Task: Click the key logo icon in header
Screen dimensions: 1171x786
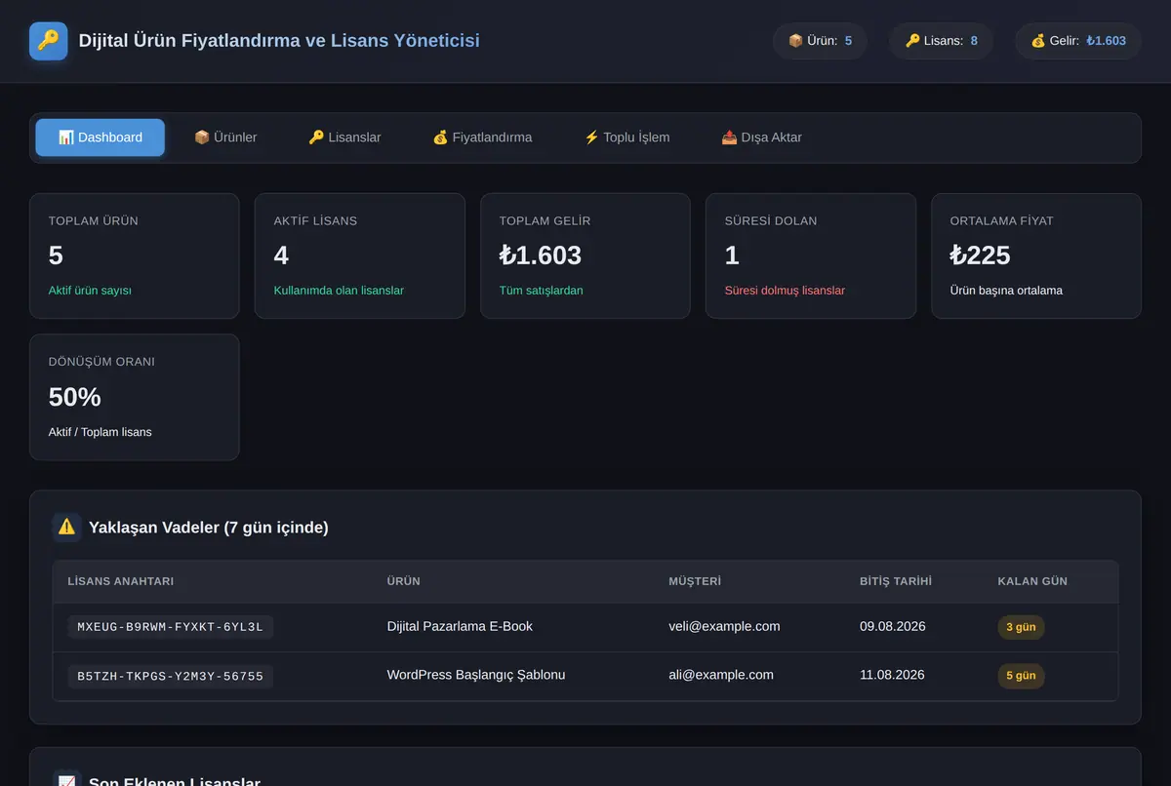Action: (49, 41)
